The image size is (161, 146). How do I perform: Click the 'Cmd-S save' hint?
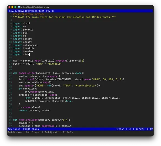[x=15, y=132]
